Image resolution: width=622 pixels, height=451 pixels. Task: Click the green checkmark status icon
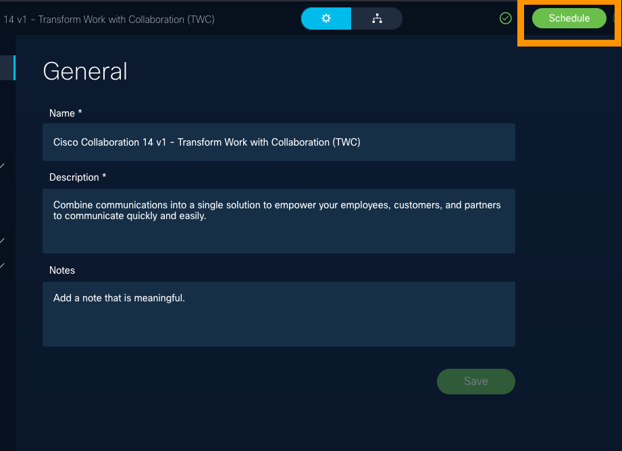coord(505,19)
